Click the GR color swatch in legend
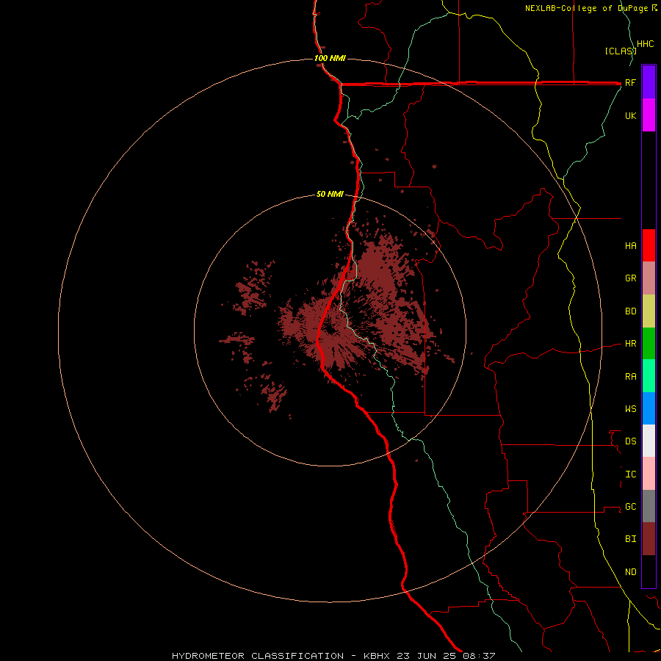The image size is (661, 661). (649, 278)
